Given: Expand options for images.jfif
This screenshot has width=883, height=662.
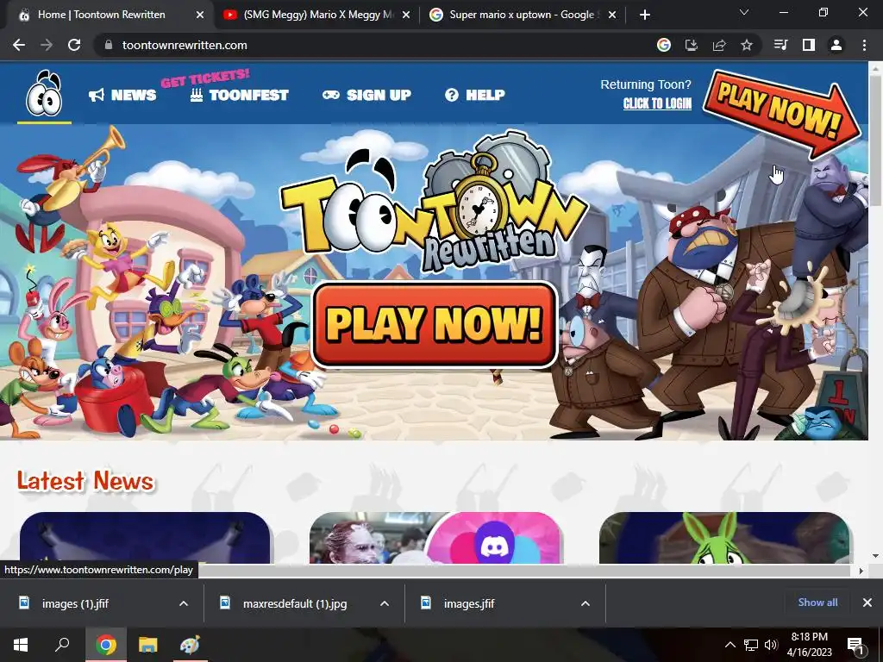Looking at the screenshot, I should [x=586, y=604].
